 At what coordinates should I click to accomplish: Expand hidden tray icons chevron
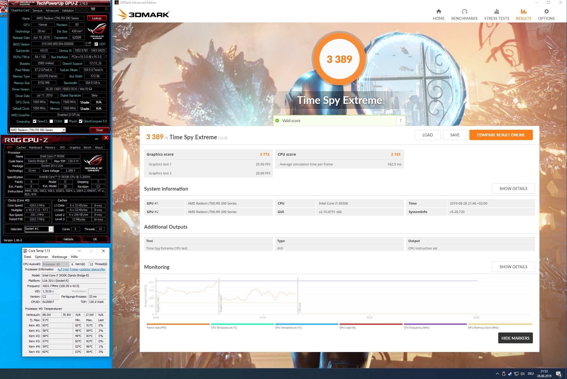pos(497,374)
